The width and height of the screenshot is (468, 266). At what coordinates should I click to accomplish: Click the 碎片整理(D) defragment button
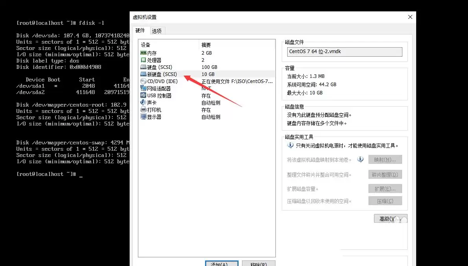(x=385, y=174)
